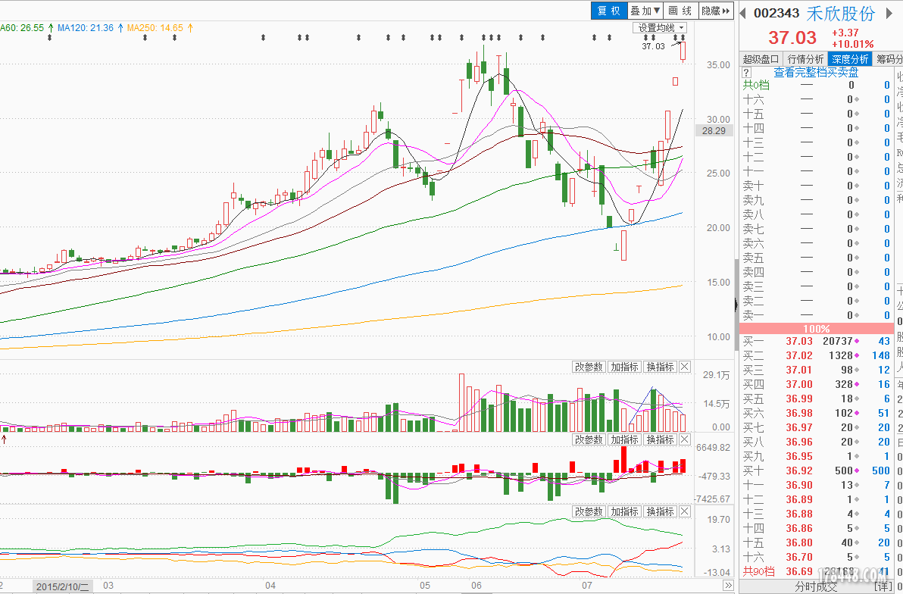Click 加指标 on bottom indicator panel
This screenshot has width=903, height=594.
click(x=625, y=511)
